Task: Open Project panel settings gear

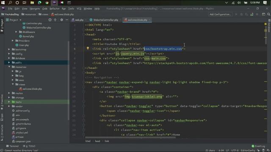Action: pos(61,20)
